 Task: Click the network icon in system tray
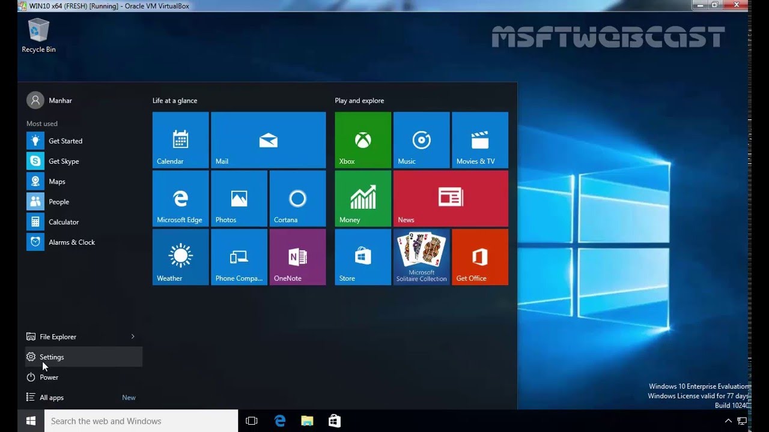coord(742,421)
